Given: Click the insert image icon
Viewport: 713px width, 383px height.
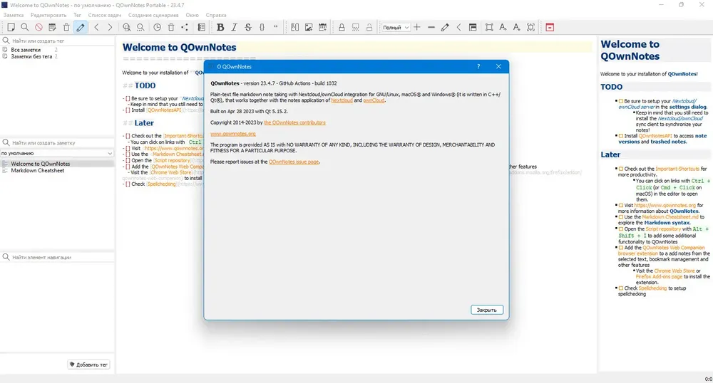Looking at the screenshot, I should pyautogui.click(x=309, y=27).
